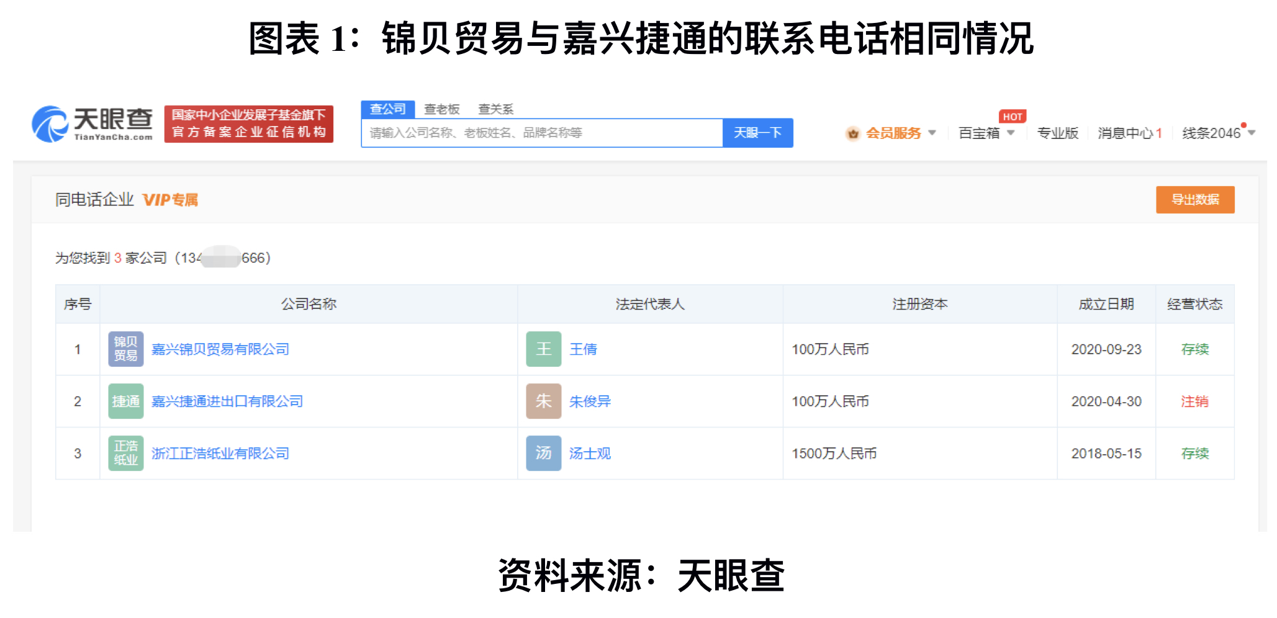This screenshot has height=618, width=1277.
Task: Click the 朱 avatar icon
Action: click(x=544, y=401)
